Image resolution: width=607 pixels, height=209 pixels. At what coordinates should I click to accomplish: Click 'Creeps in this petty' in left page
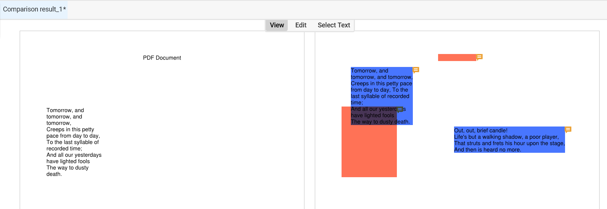tap(70, 129)
